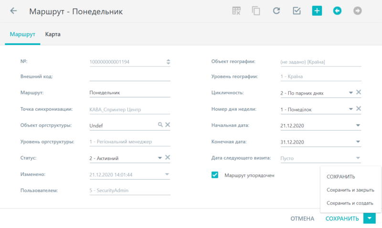Click the Объект географии field
This screenshot has height=228, width=382.
click(320, 62)
